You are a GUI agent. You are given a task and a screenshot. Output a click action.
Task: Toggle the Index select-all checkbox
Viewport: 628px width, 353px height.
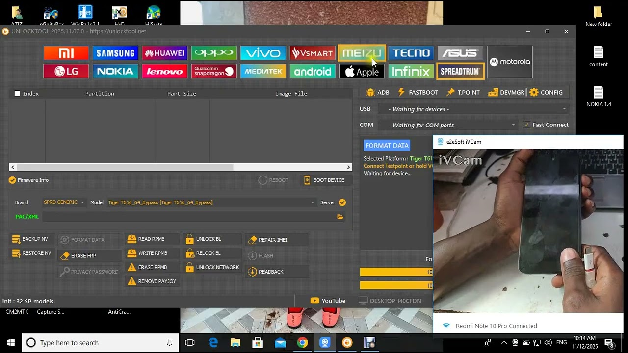tap(17, 93)
